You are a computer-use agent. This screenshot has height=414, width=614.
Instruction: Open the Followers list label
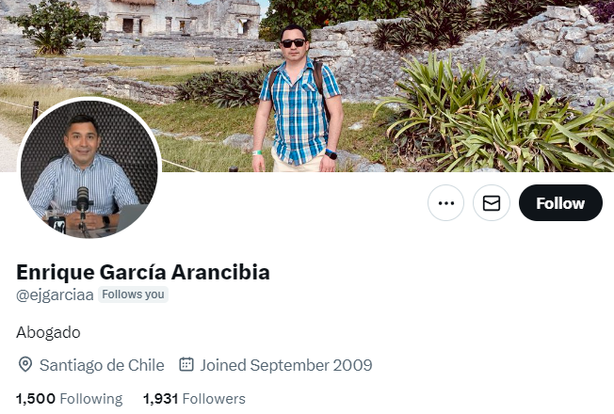214,399
